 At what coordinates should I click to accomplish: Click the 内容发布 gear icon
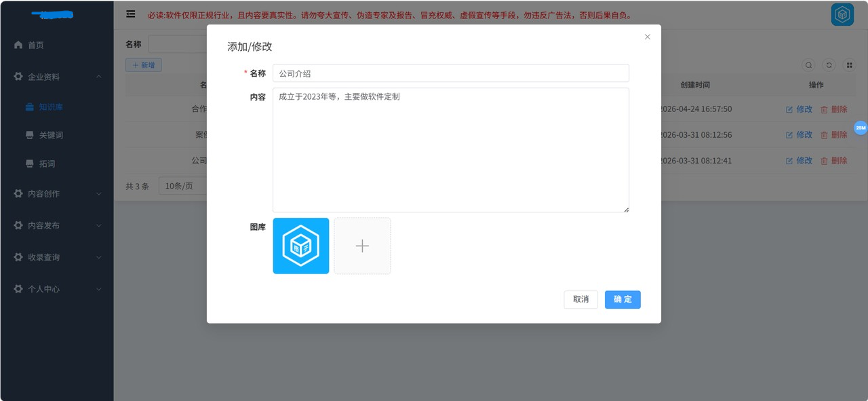pyautogui.click(x=18, y=225)
